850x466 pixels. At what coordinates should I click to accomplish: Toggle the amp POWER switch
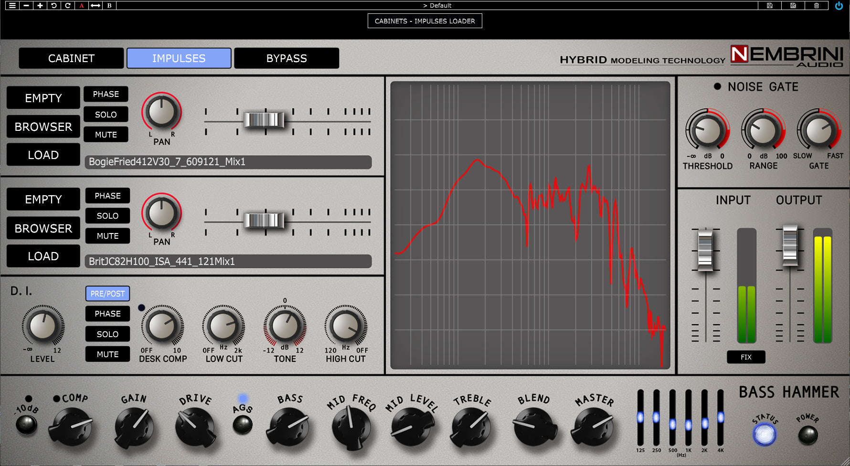(x=808, y=435)
